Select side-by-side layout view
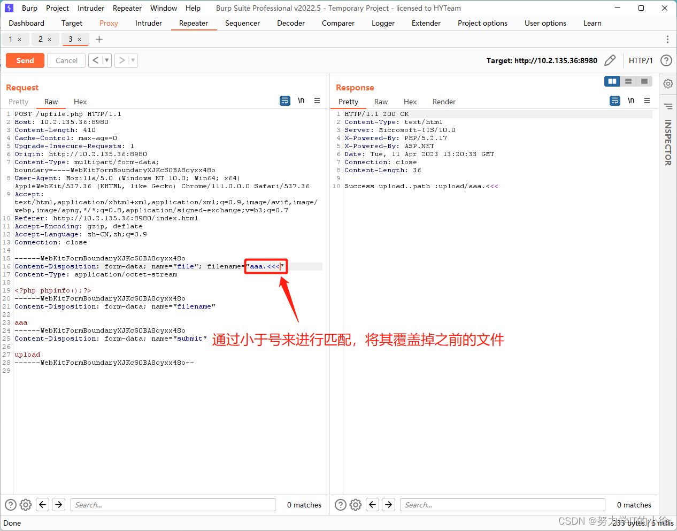 (612, 81)
